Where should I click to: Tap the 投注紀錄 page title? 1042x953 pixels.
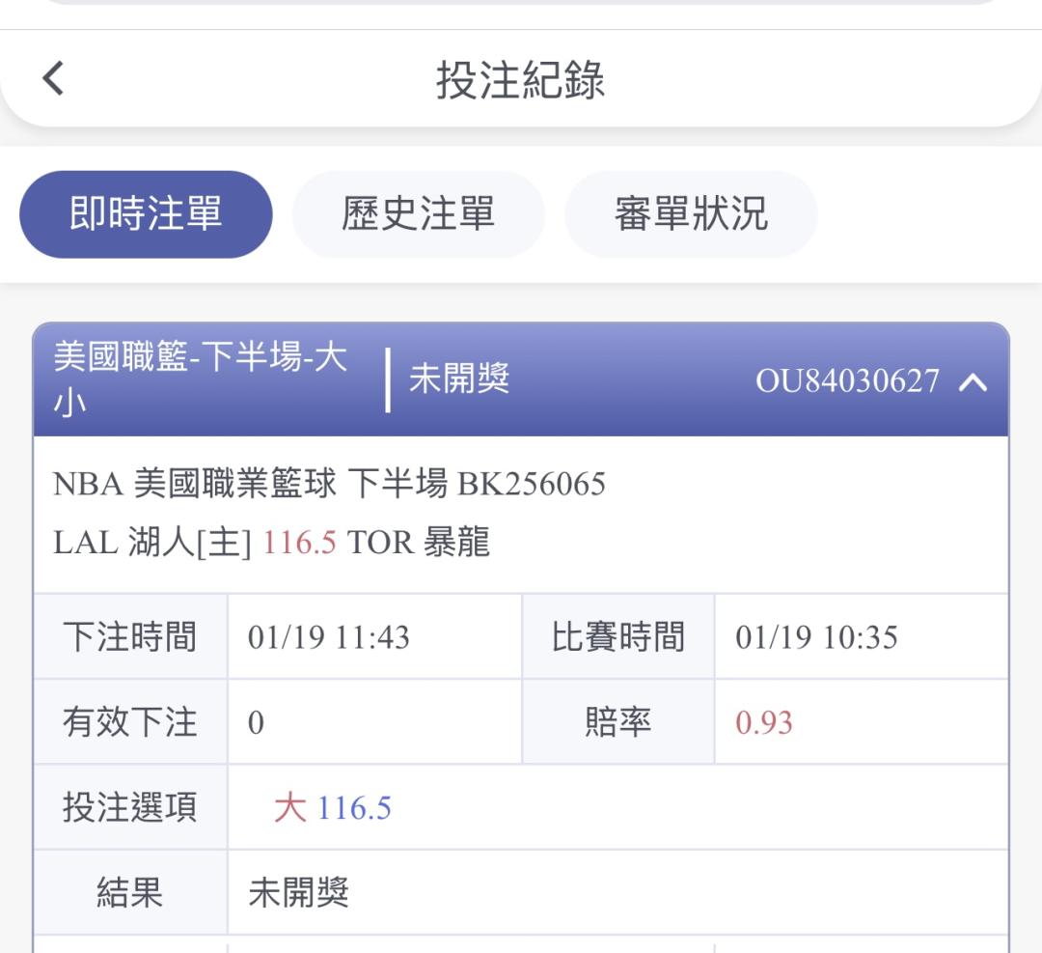coord(520,79)
